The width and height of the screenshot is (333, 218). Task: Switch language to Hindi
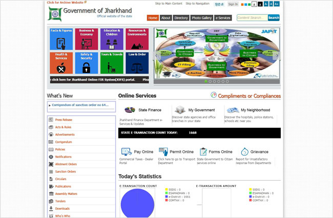(219, 4)
